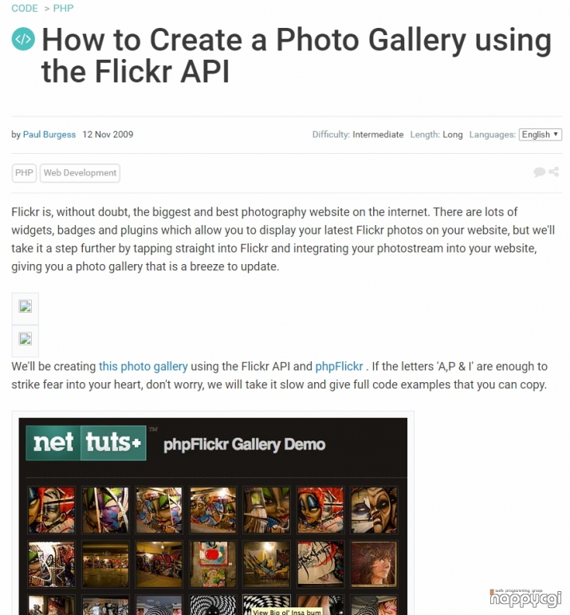Click the happycgi watermark logo

tap(525, 597)
